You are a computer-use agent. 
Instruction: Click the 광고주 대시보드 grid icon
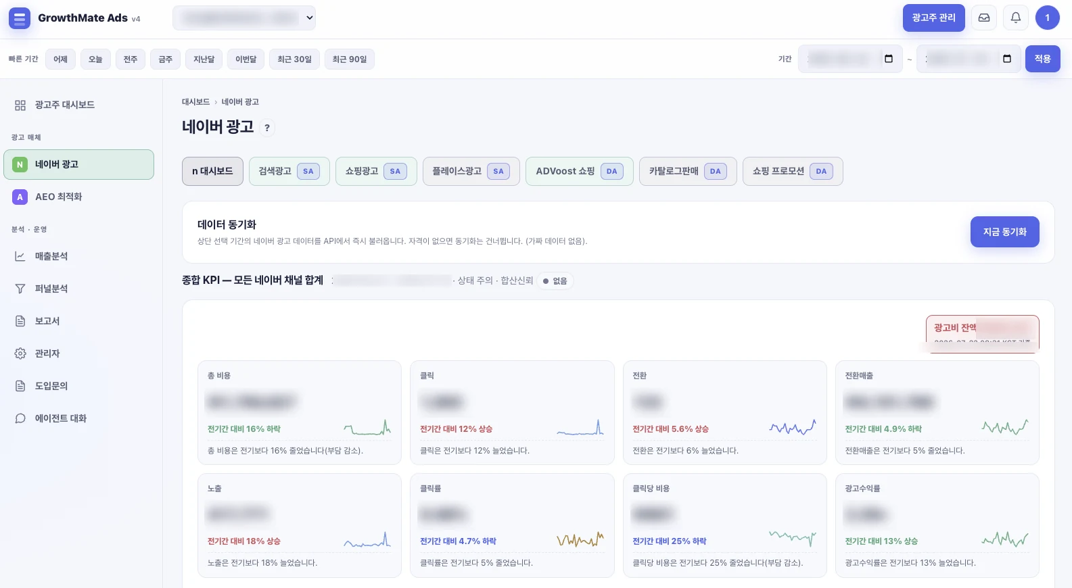pyautogui.click(x=20, y=105)
